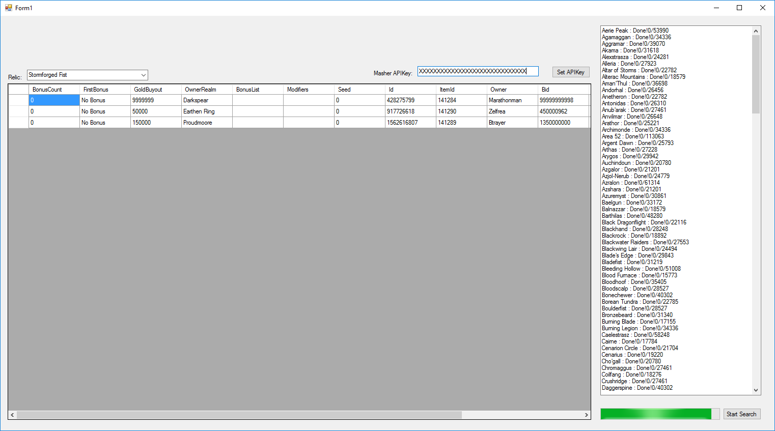Sort by the Bid column header
This screenshot has height=431, width=775.
(564, 90)
